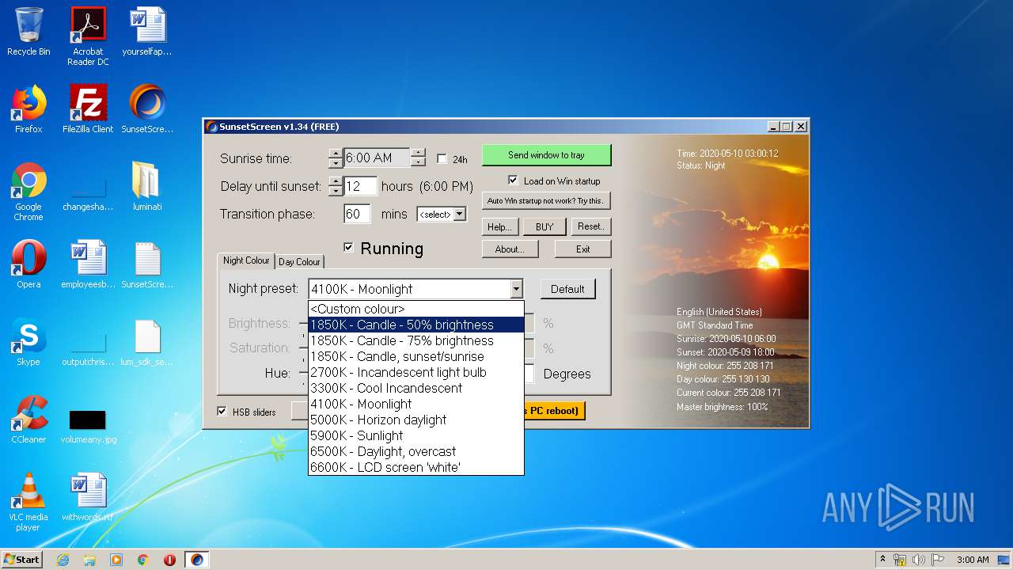Collapse the Night preset dropdown arrow

[x=516, y=289]
